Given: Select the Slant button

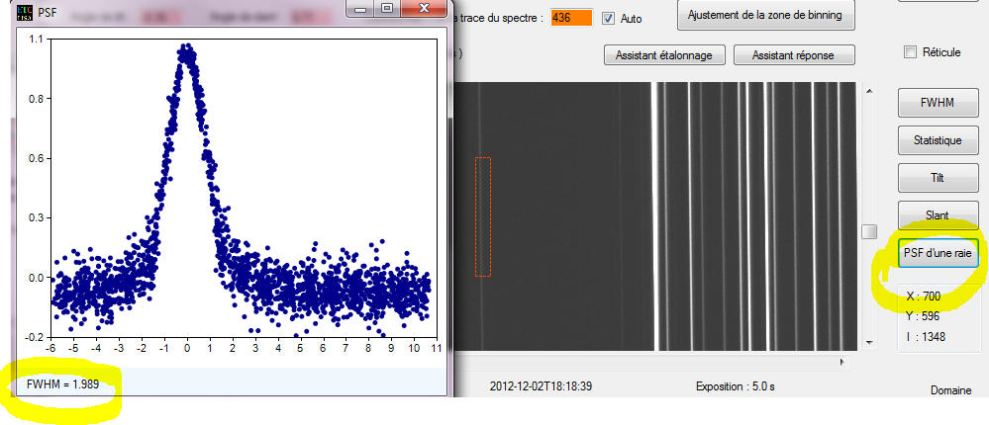Looking at the screenshot, I should click(937, 214).
